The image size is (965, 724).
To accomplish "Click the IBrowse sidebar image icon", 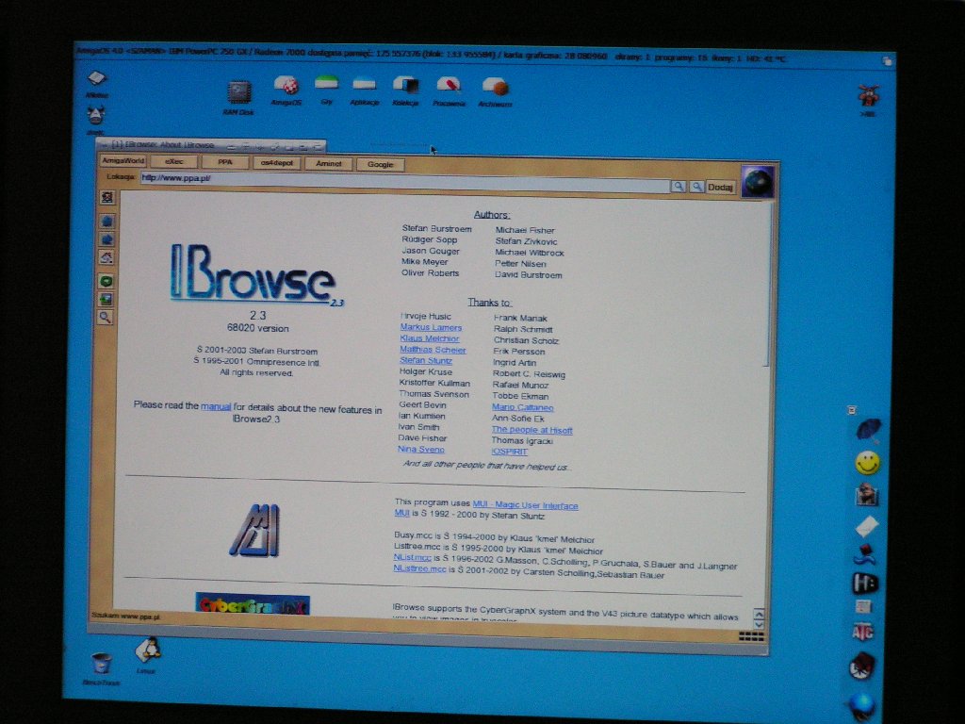I will coord(106,300).
